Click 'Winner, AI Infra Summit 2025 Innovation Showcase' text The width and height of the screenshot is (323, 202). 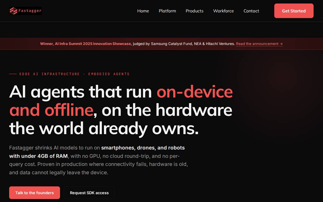coord(86,44)
